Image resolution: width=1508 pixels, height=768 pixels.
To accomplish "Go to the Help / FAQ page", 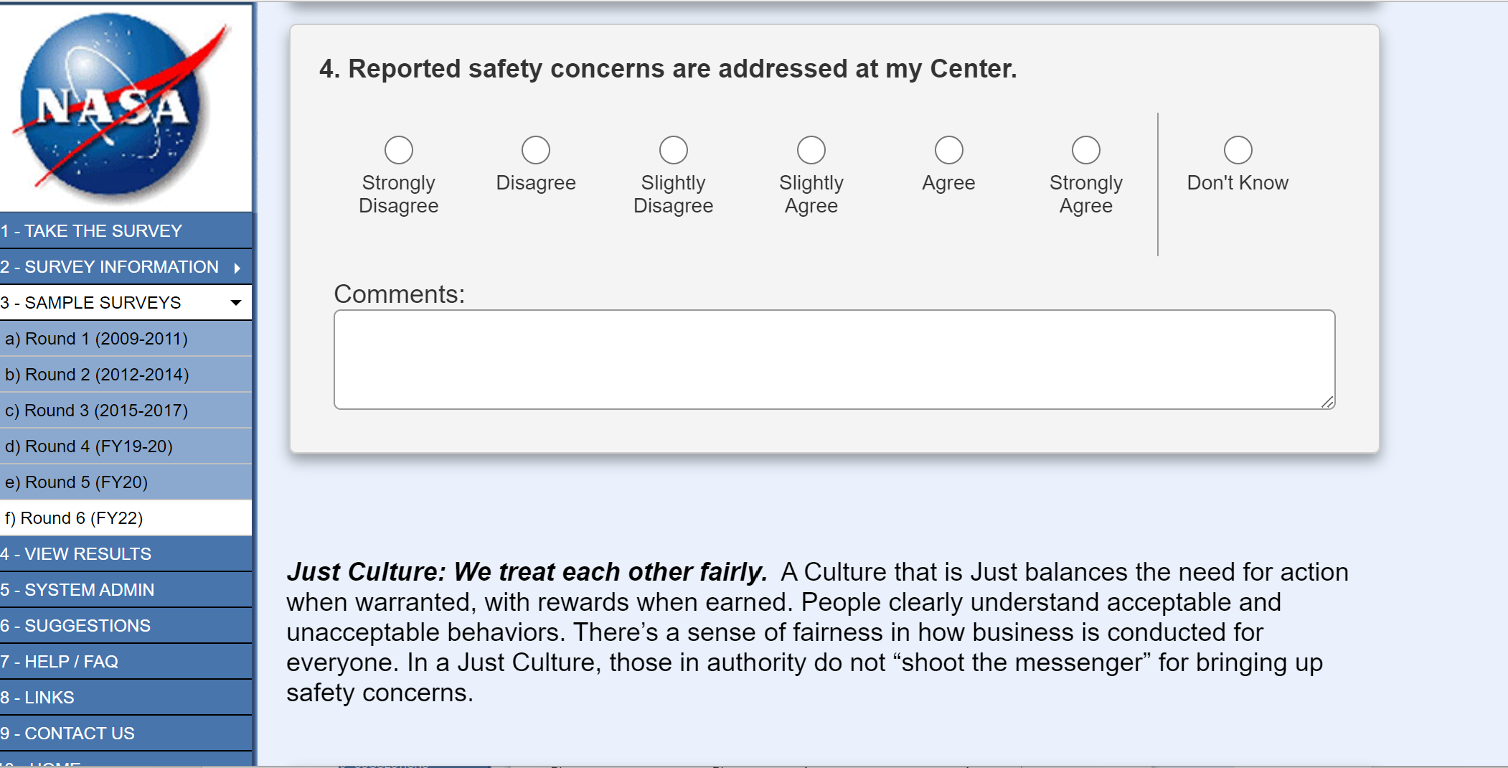I will 60,662.
